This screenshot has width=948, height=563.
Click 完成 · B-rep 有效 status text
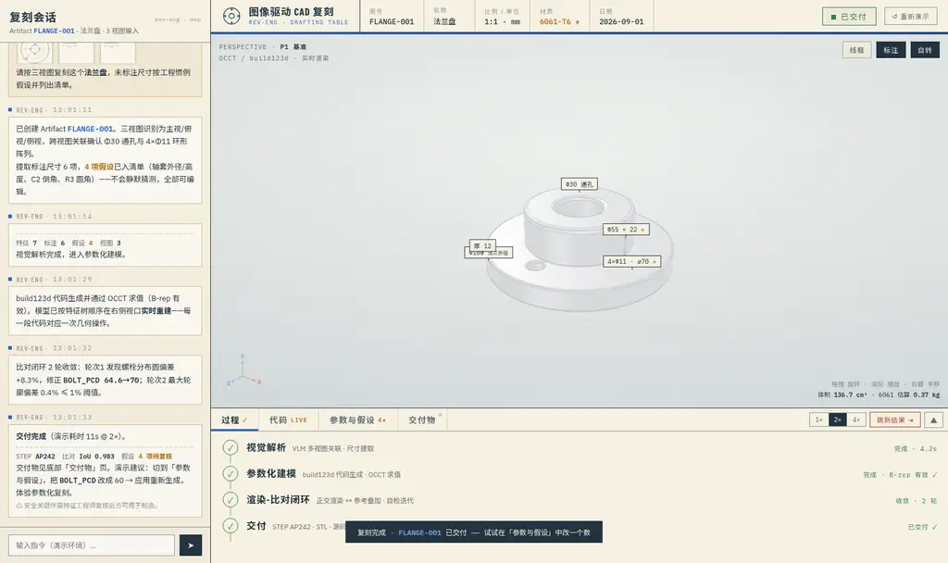tap(900, 475)
